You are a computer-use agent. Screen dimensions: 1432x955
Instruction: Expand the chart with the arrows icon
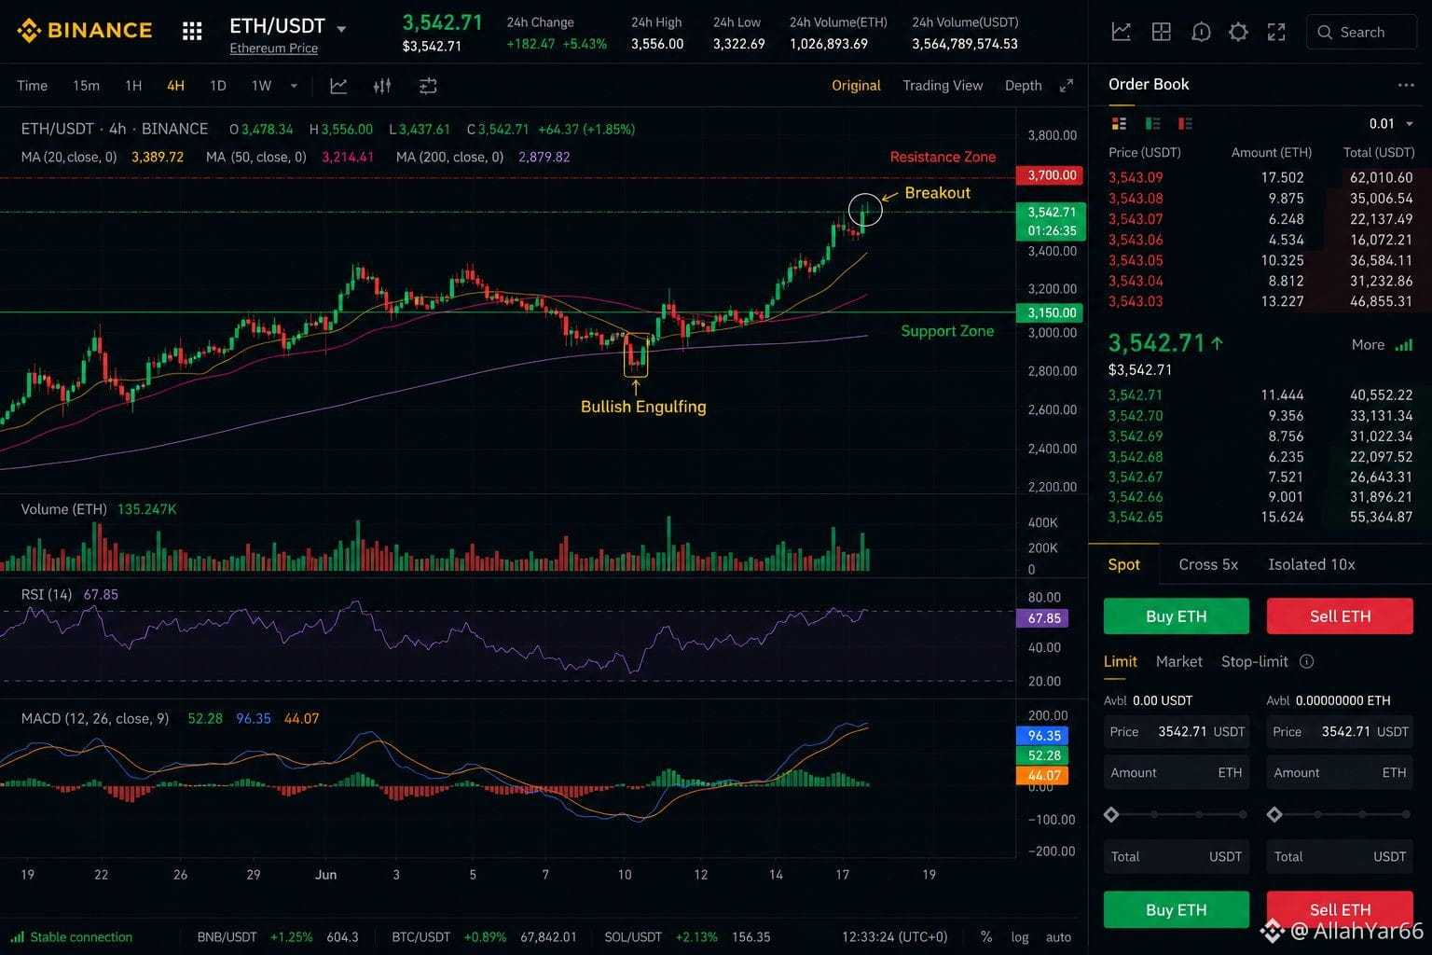point(1067,86)
